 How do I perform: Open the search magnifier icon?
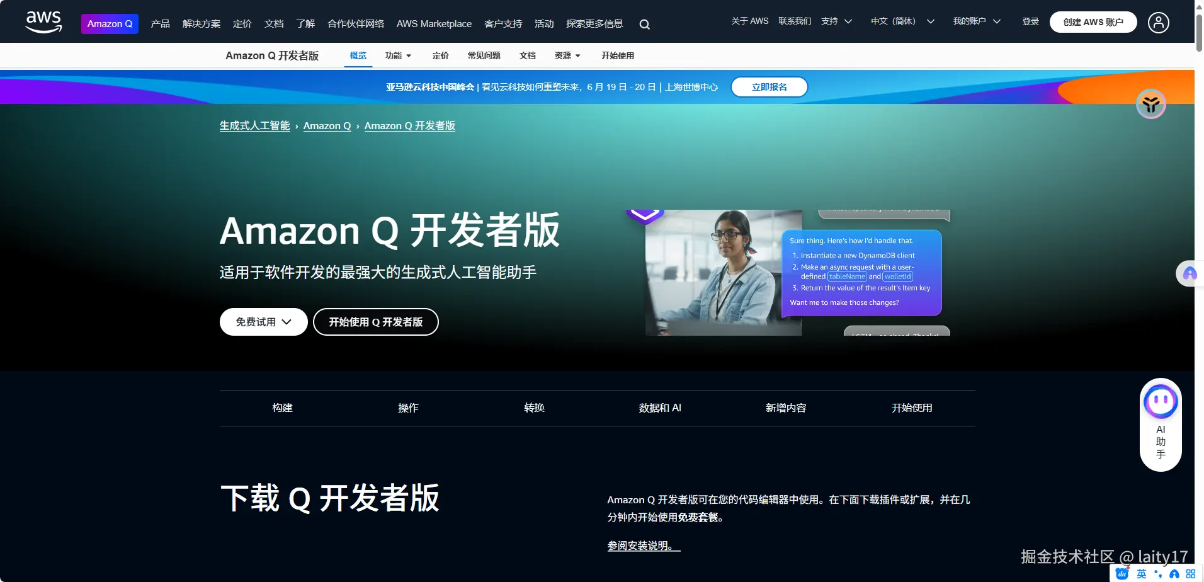point(644,25)
